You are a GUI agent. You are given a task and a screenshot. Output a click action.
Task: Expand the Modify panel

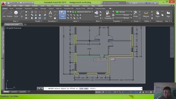[x=38, y=21]
